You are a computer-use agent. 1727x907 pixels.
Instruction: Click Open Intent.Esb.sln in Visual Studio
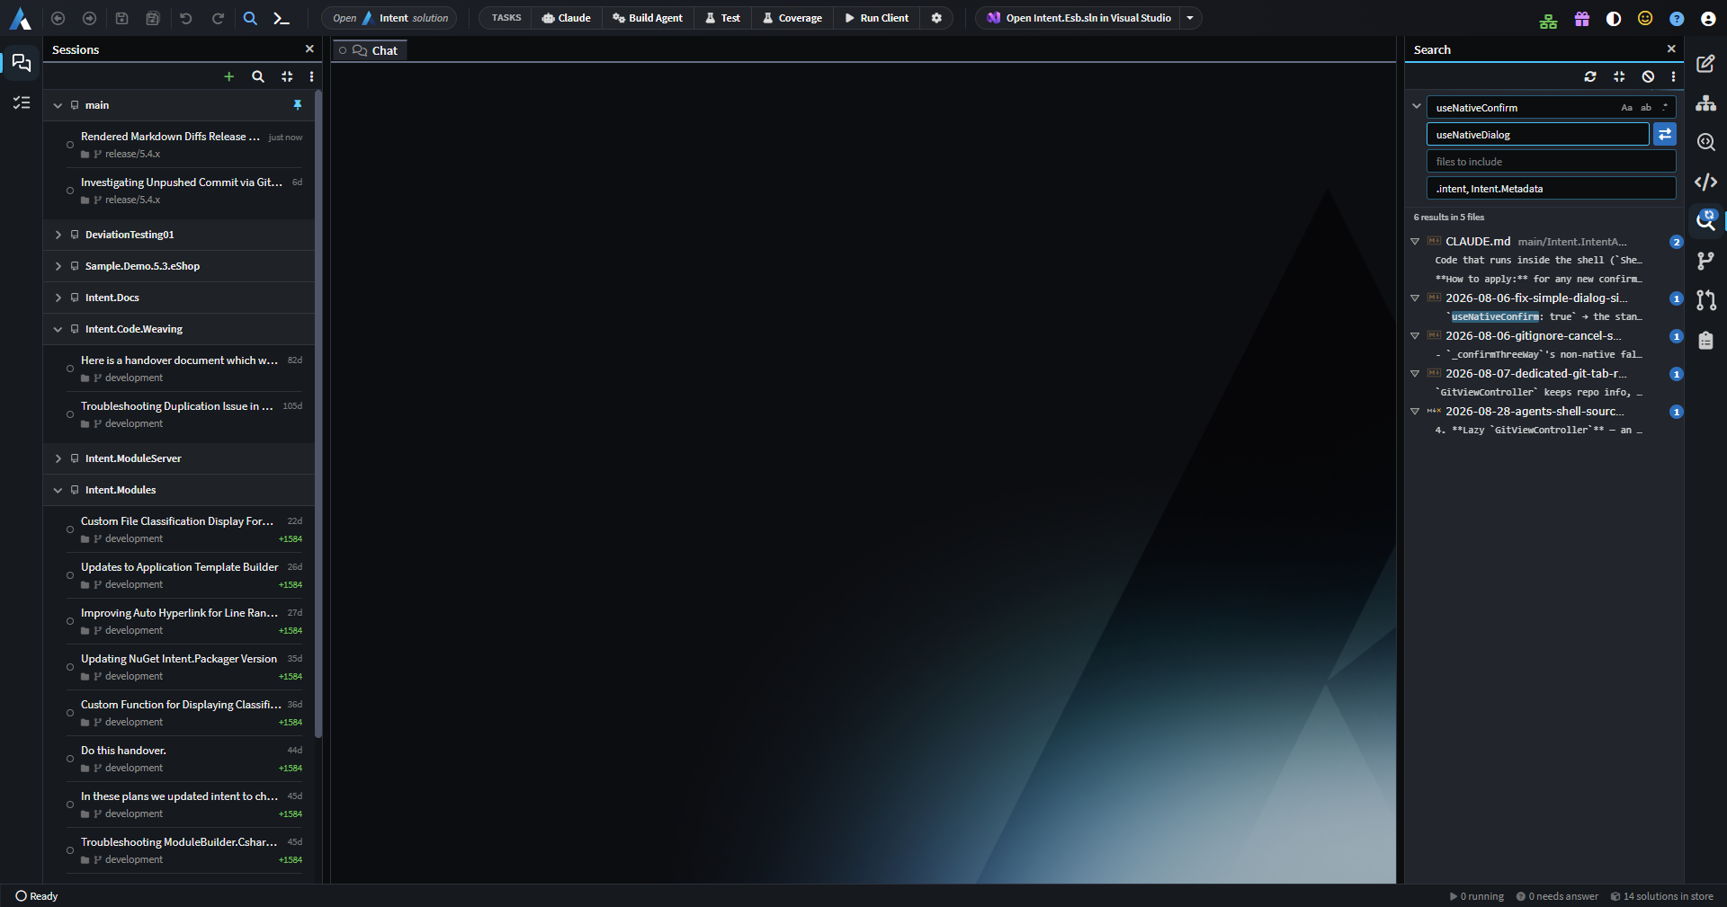click(1078, 18)
